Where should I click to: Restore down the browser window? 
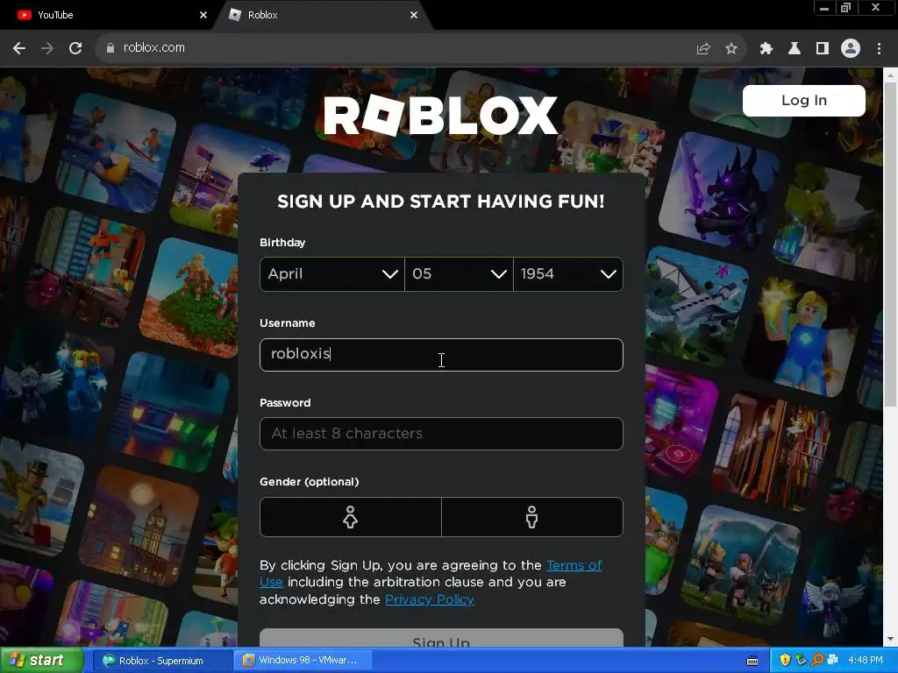tap(845, 8)
